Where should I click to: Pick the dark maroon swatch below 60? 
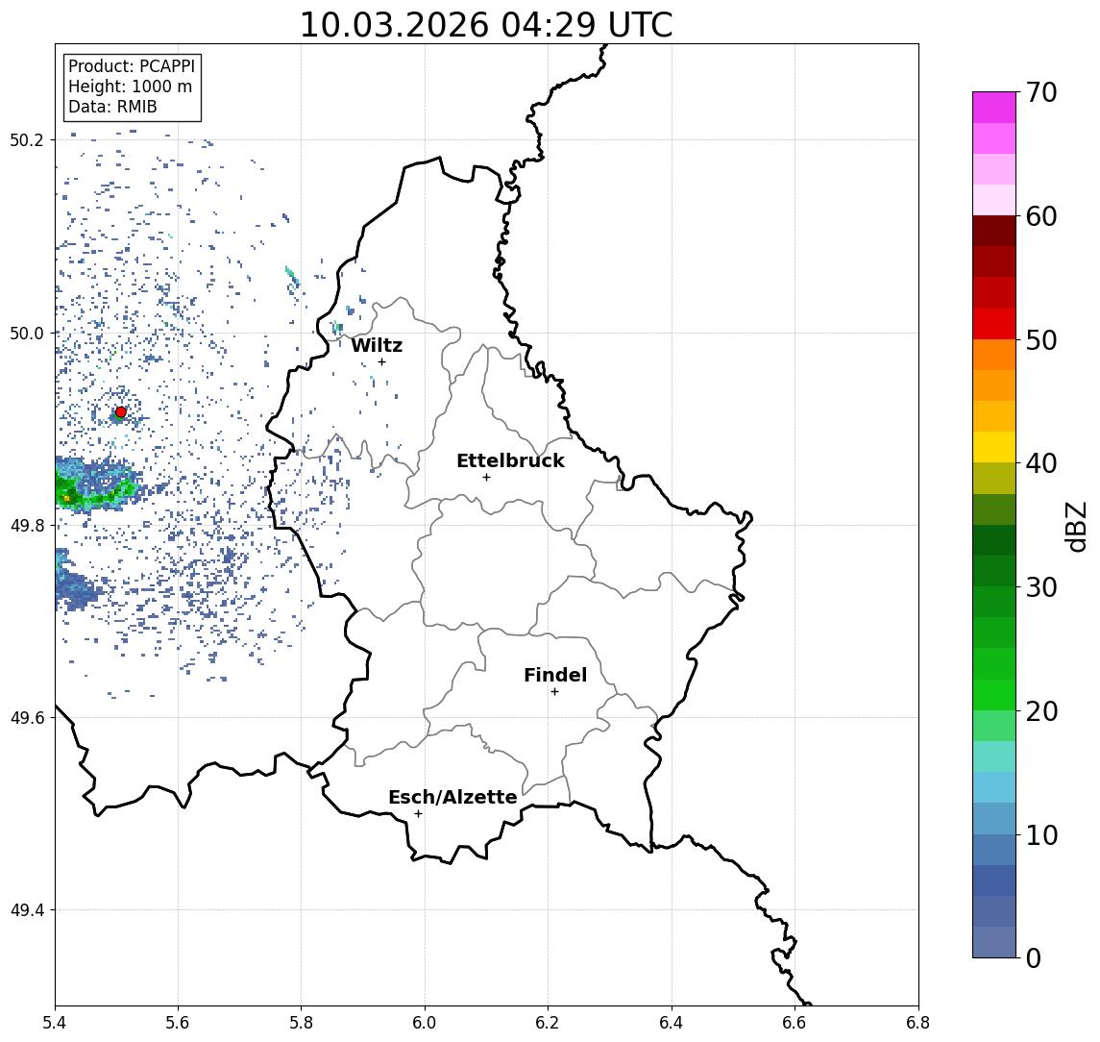coord(994,231)
